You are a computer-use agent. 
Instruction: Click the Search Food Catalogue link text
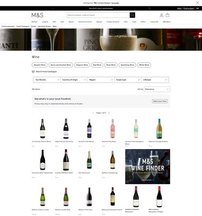pyautogui.click(x=46, y=71)
